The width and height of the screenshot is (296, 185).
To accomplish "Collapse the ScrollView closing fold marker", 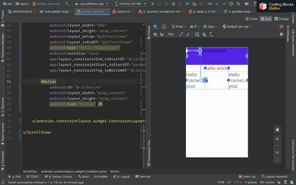I will tap(21, 132).
